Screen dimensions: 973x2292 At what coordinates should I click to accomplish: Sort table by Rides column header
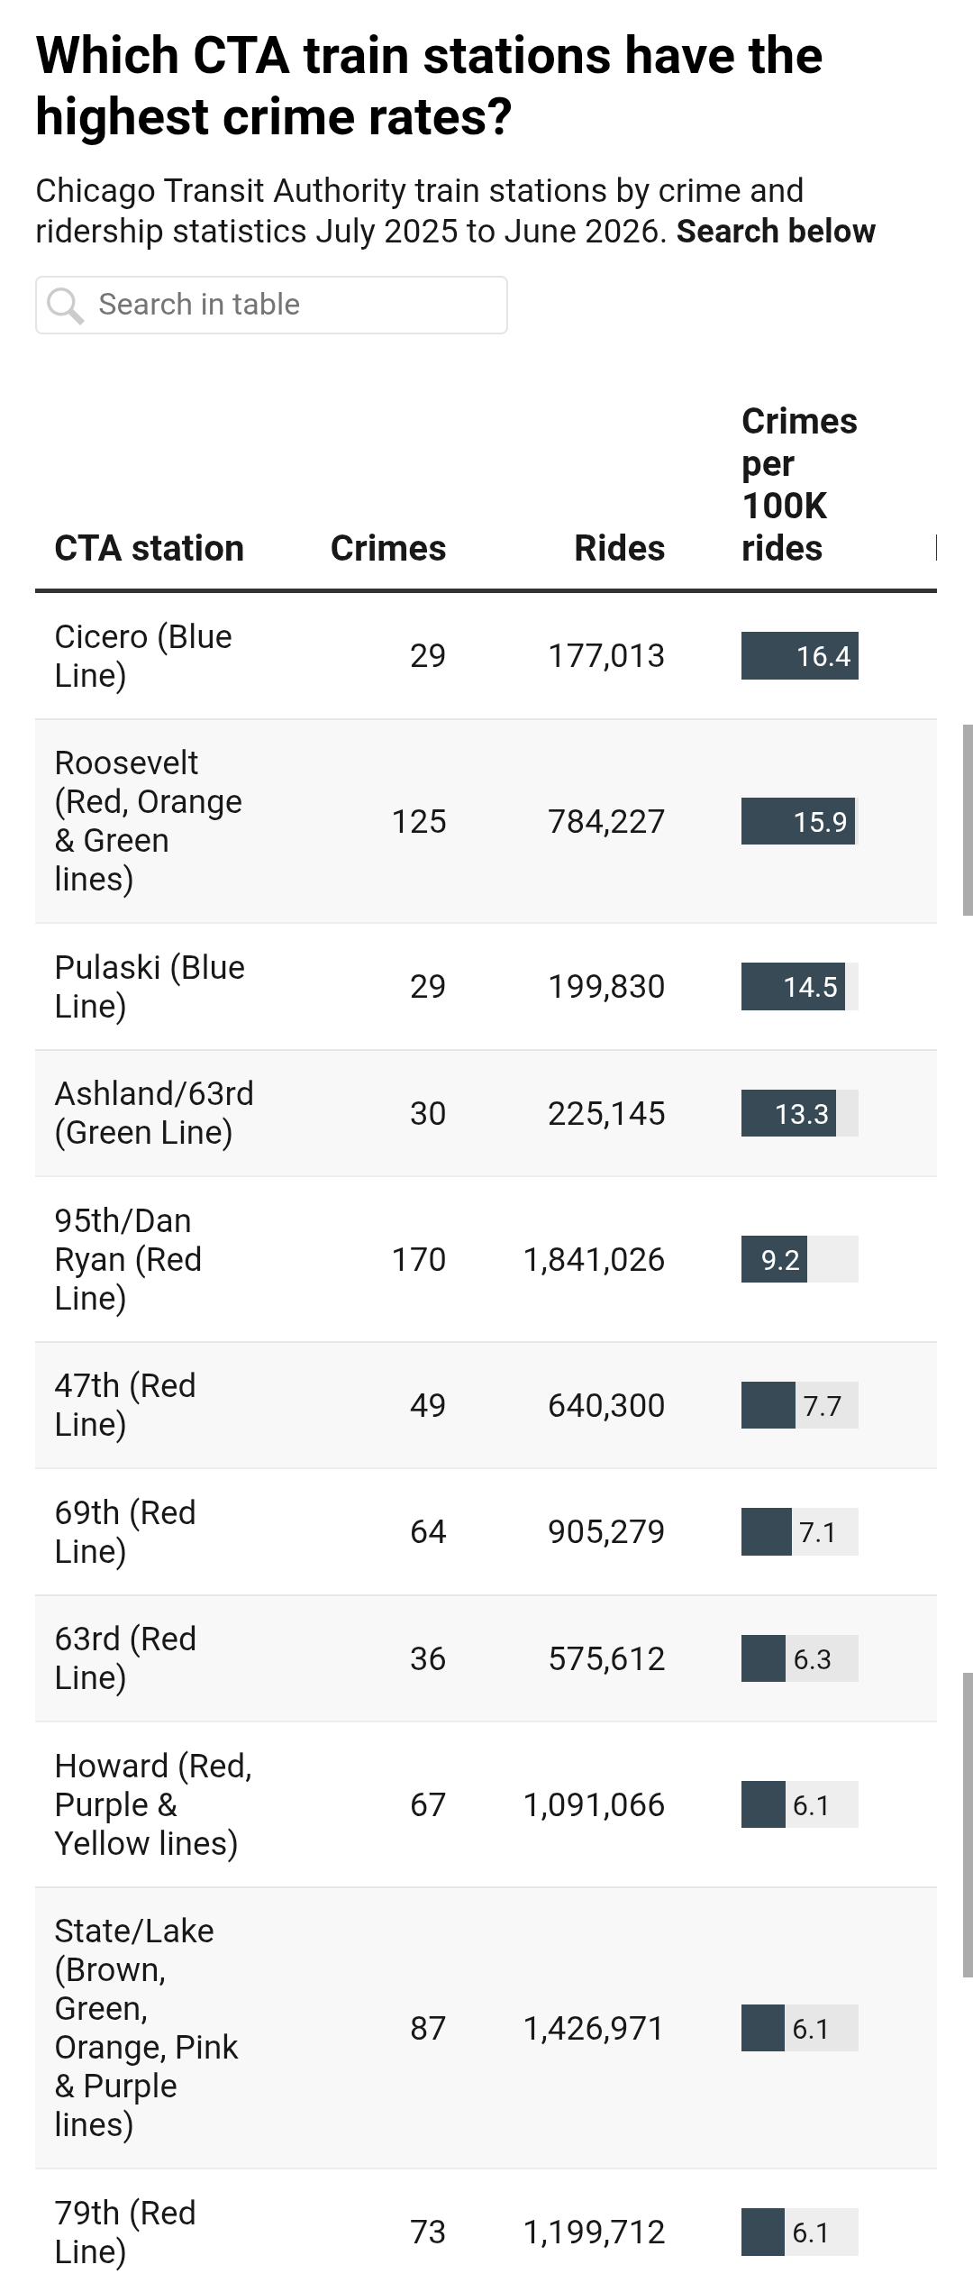click(x=620, y=548)
